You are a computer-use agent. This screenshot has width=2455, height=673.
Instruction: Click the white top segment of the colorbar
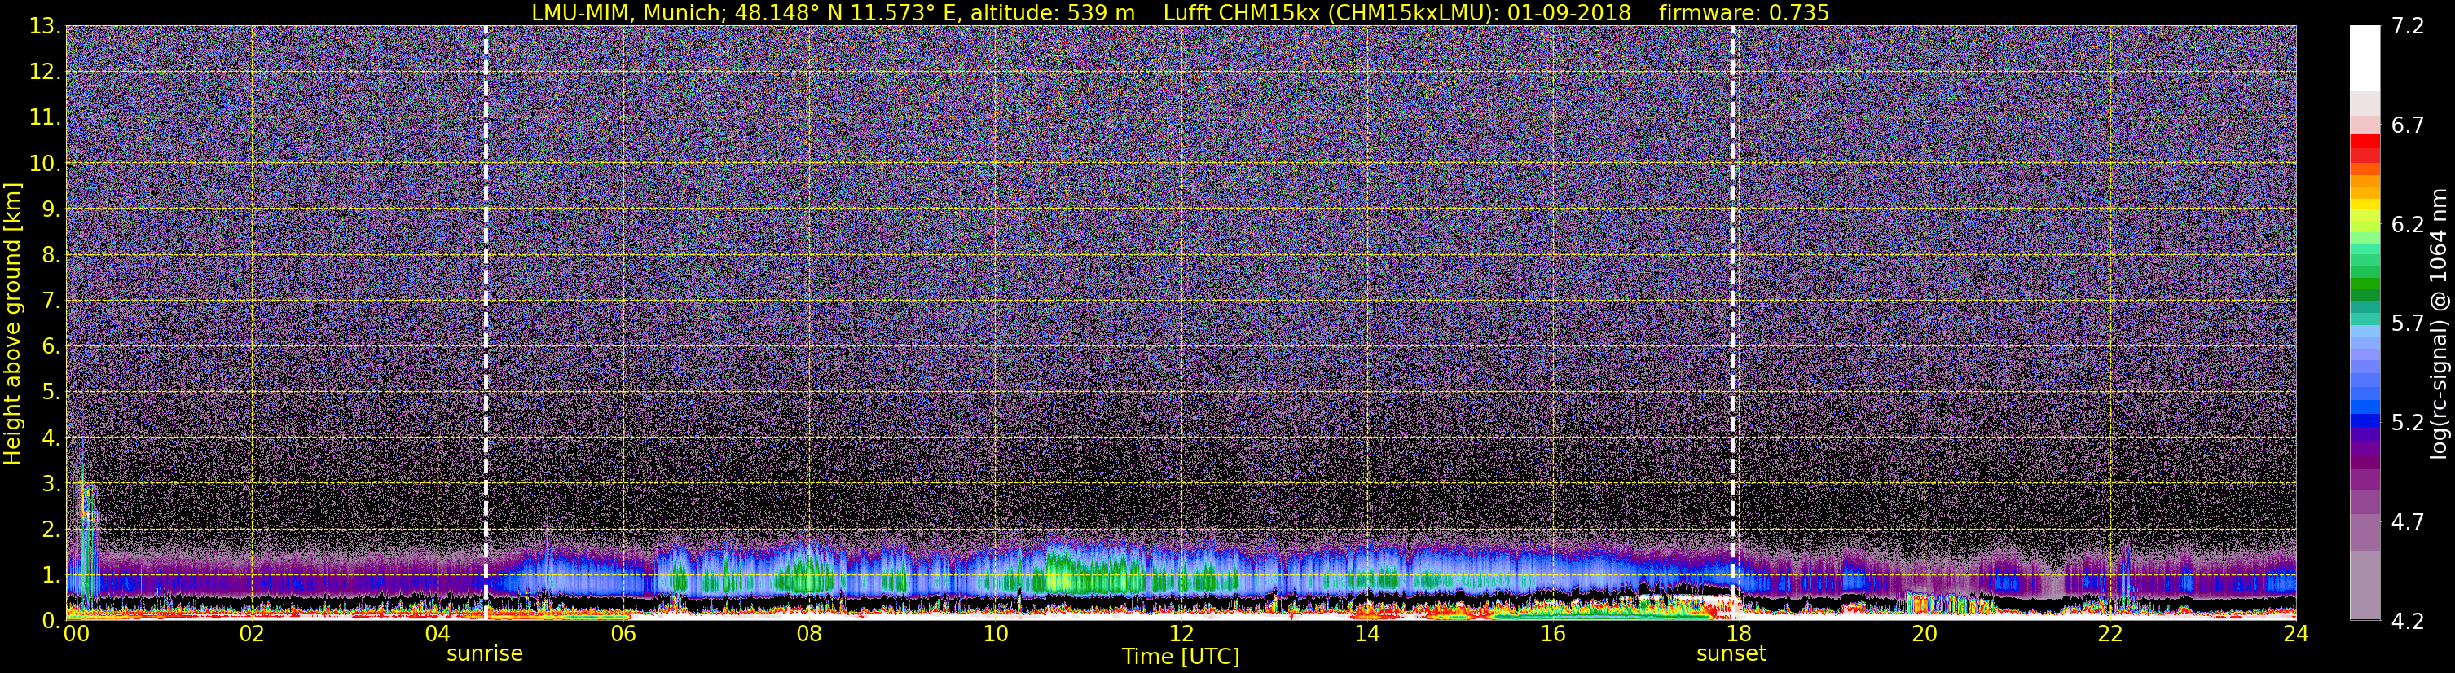2365,58
